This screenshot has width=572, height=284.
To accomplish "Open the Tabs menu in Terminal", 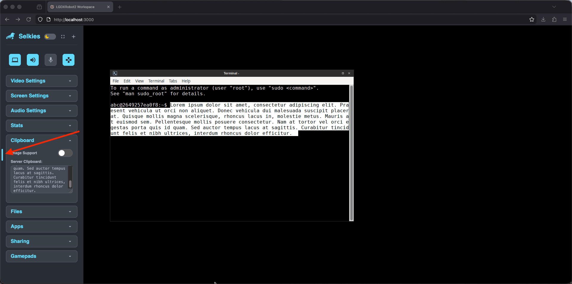I will tap(173, 81).
